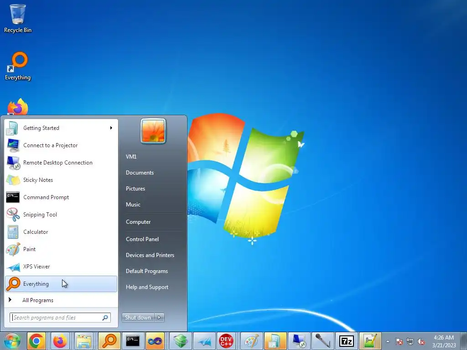The width and height of the screenshot is (467, 350).
Task: Launch Dev-C++ from taskbar
Action: point(226,341)
